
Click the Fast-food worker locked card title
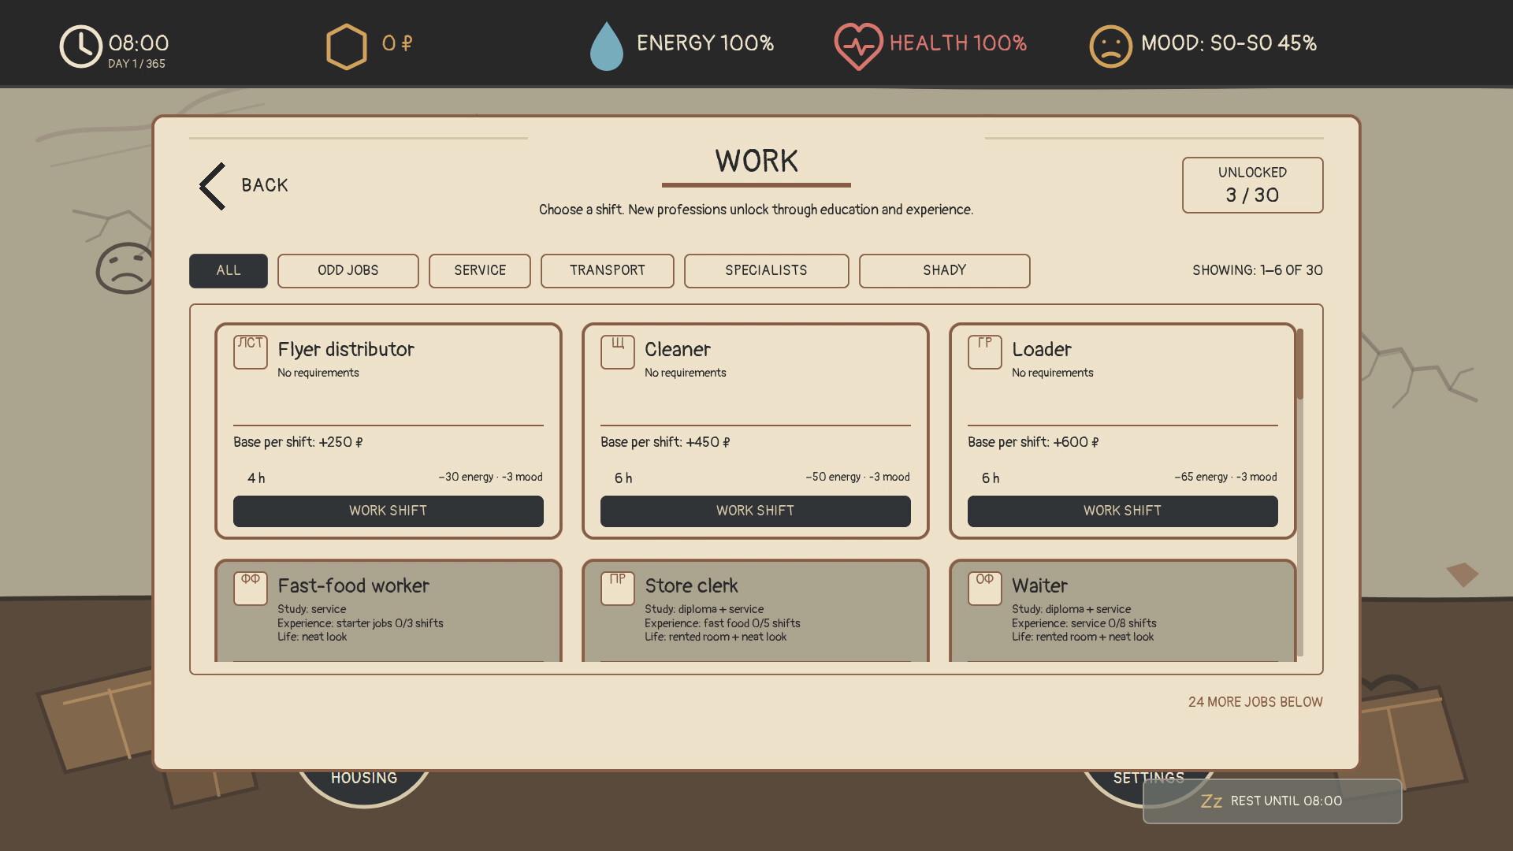click(x=354, y=586)
